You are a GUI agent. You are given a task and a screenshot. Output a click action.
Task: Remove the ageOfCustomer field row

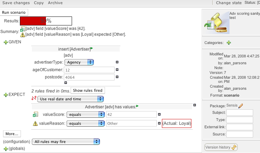(x=117, y=70)
